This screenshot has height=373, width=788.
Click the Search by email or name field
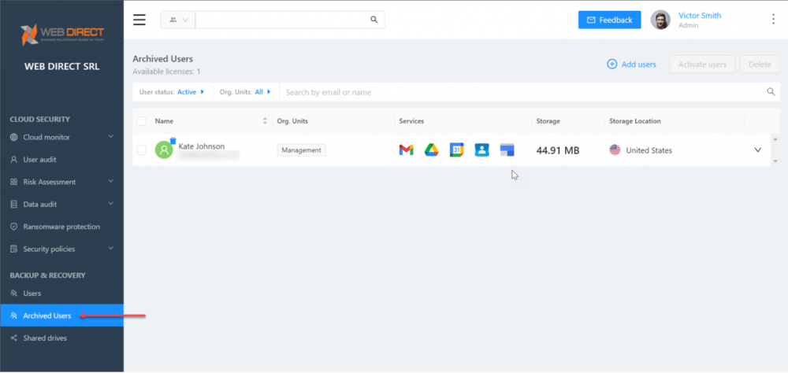(x=520, y=92)
